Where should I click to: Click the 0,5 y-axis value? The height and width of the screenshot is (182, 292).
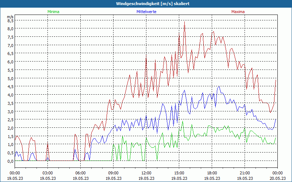11,153
